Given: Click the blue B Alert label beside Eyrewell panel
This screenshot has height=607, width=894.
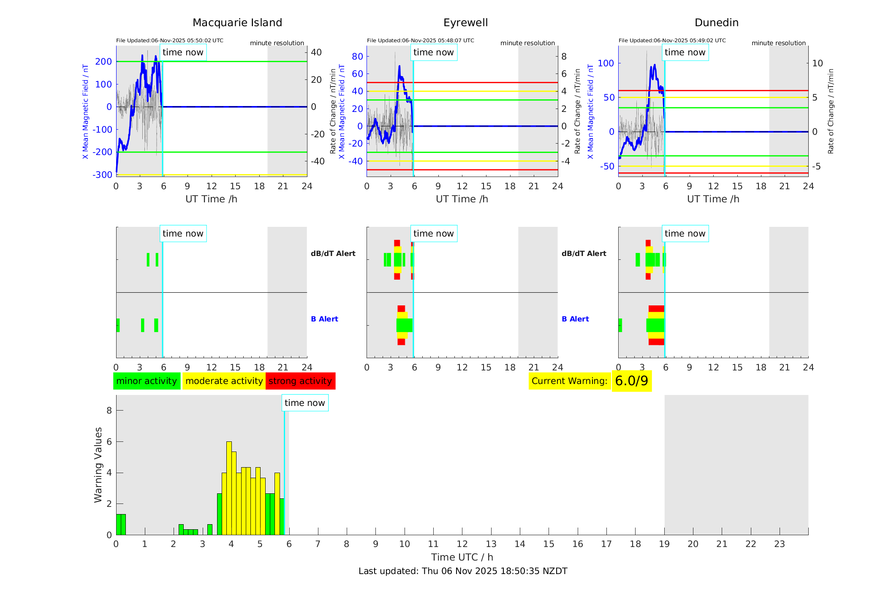Looking at the screenshot, I should 575,319.
